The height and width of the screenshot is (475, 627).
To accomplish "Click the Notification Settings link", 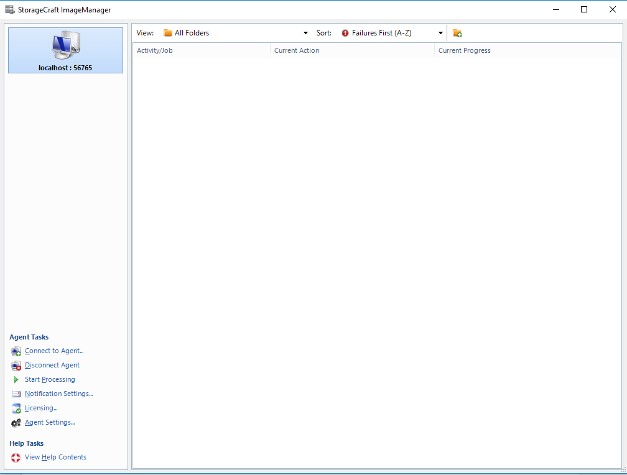I will 58,394.
